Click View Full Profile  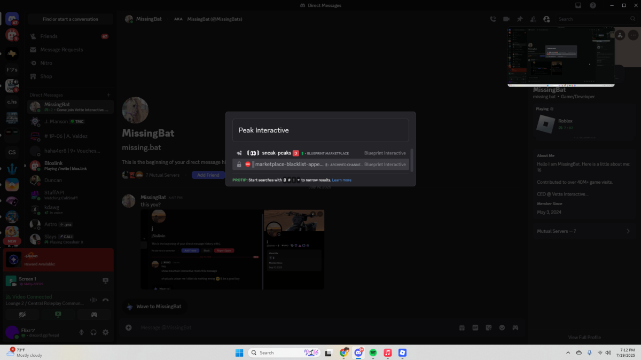tap(584, 338)
